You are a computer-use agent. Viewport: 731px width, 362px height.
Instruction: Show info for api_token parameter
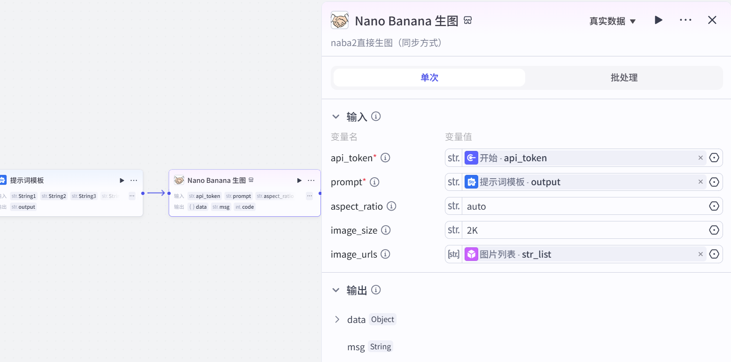point(385,158)
